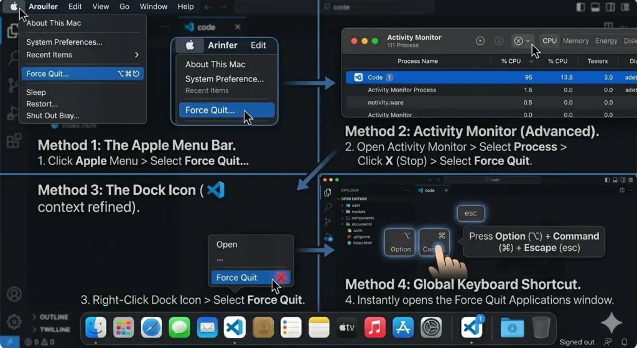Open Launchpad from the Dock
The image size is (637, 348).
click(x=124, y=327)
